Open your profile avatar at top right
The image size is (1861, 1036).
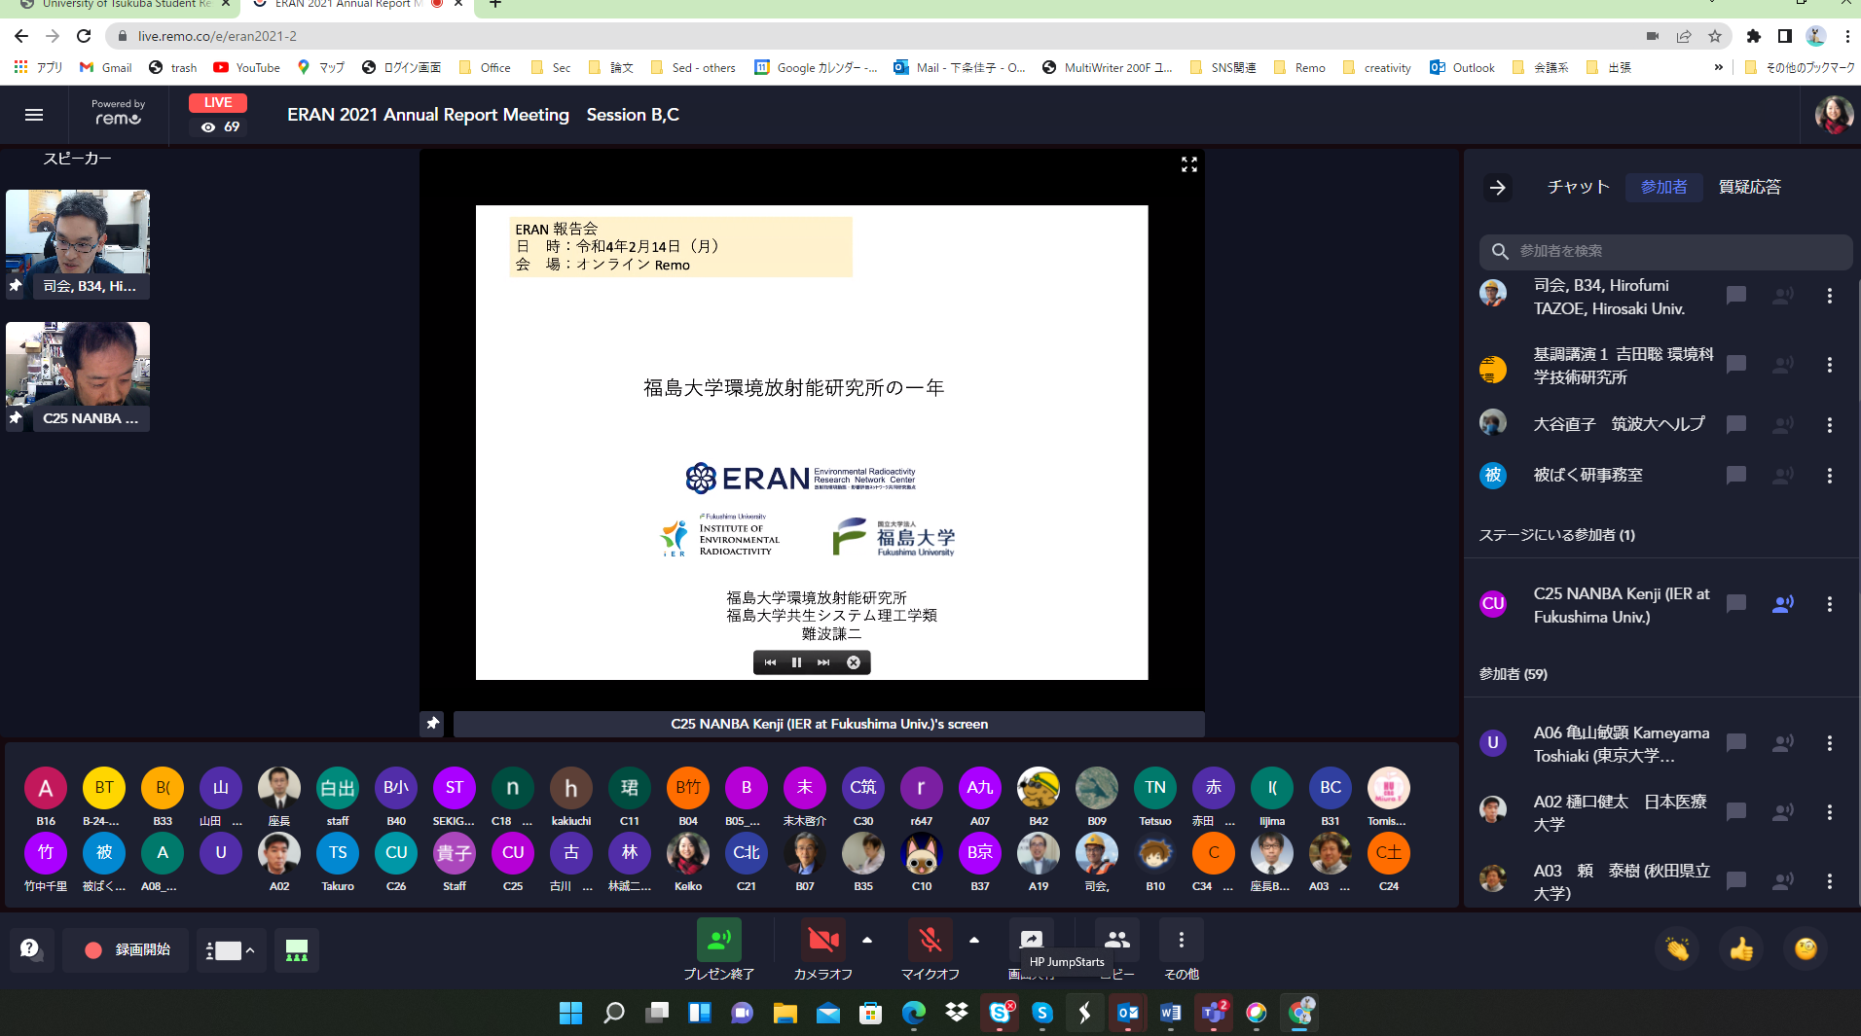click(x=1834, y=115)
